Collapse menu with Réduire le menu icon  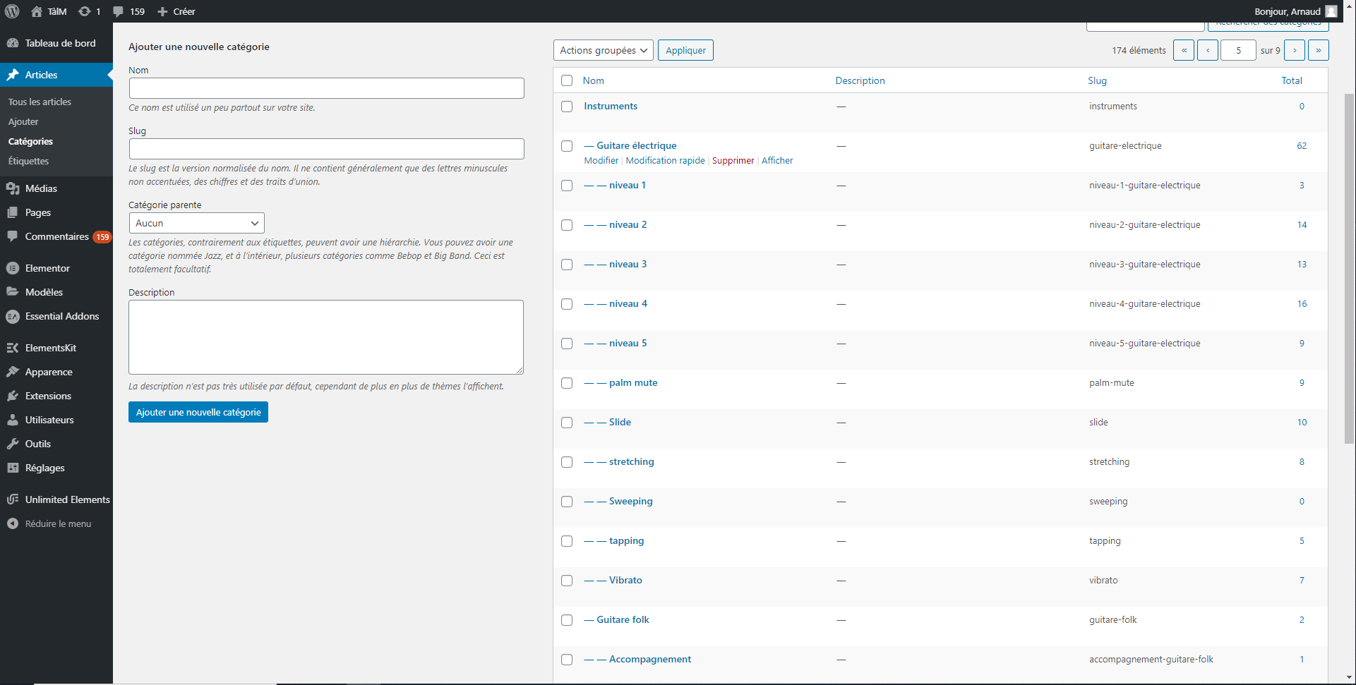point(13,523)
